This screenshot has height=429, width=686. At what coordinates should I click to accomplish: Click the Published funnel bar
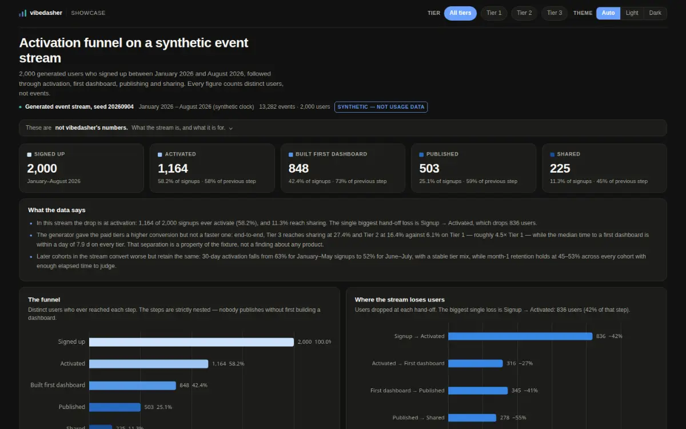click(x=115, y=407)
